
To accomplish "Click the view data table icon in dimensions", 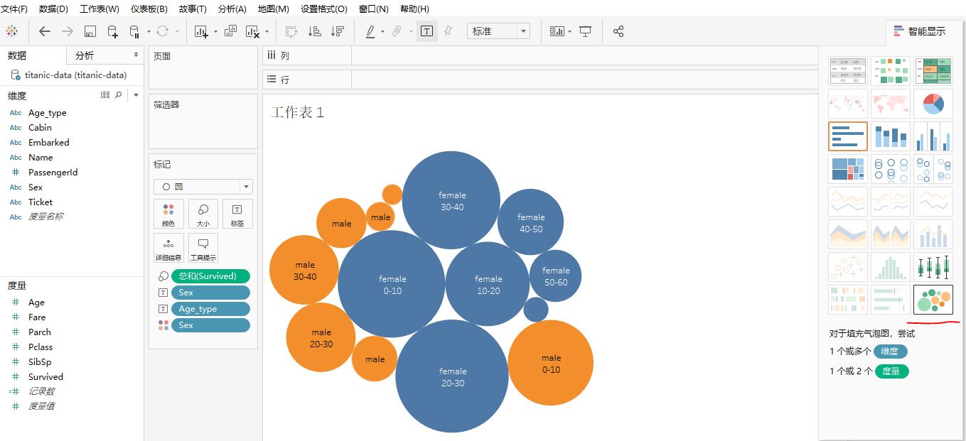I will (x=105, y=95).
